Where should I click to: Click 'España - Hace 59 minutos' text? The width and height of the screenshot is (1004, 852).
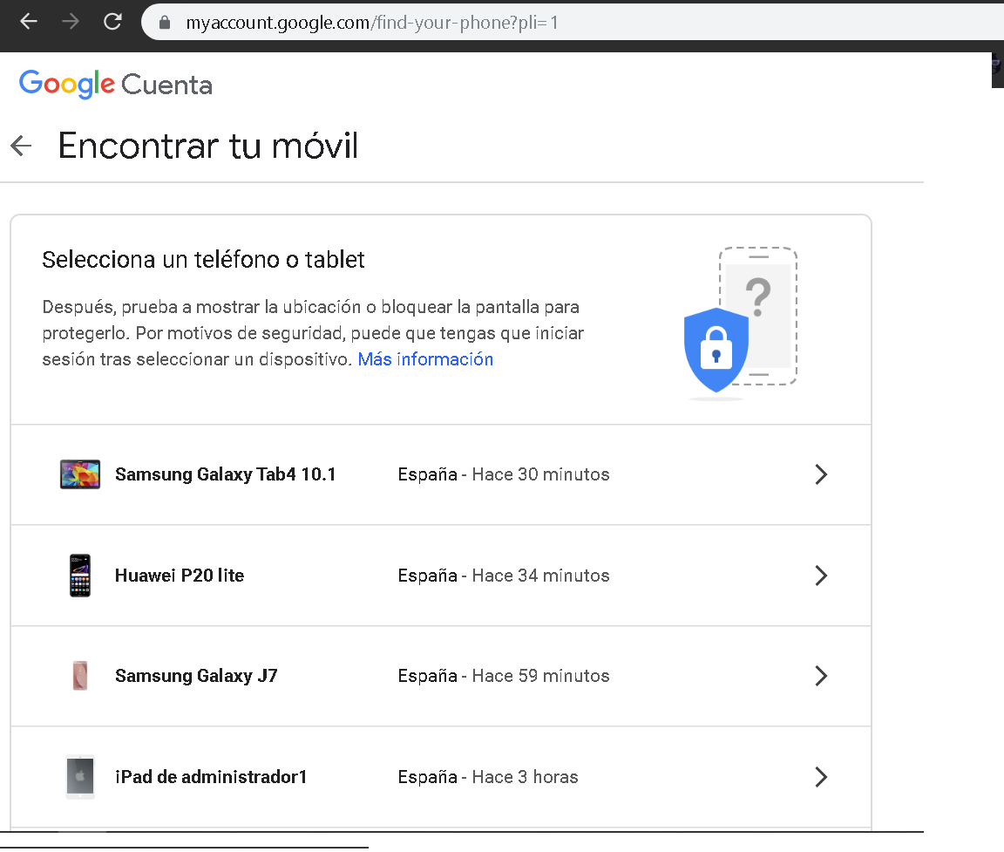coord(503,676)
